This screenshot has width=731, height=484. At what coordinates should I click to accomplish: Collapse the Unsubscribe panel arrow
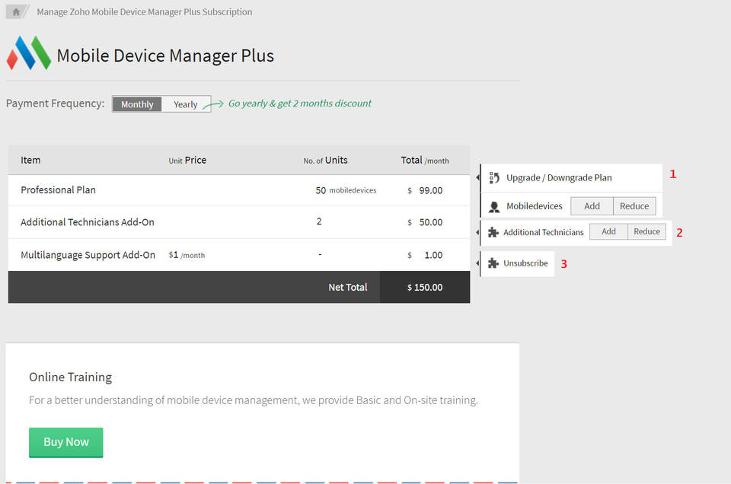coord(478,263)
